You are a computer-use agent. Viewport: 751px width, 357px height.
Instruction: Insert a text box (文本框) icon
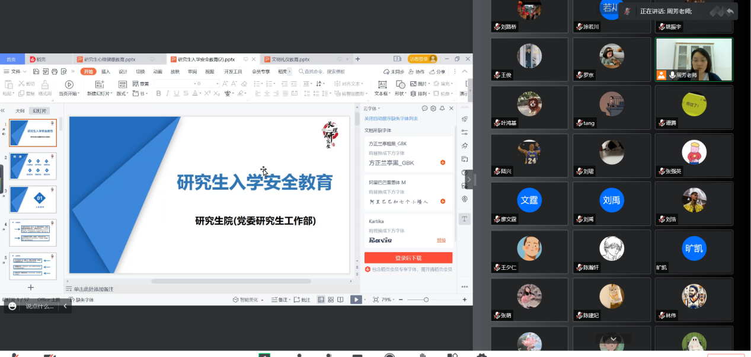tap(382, 84)
